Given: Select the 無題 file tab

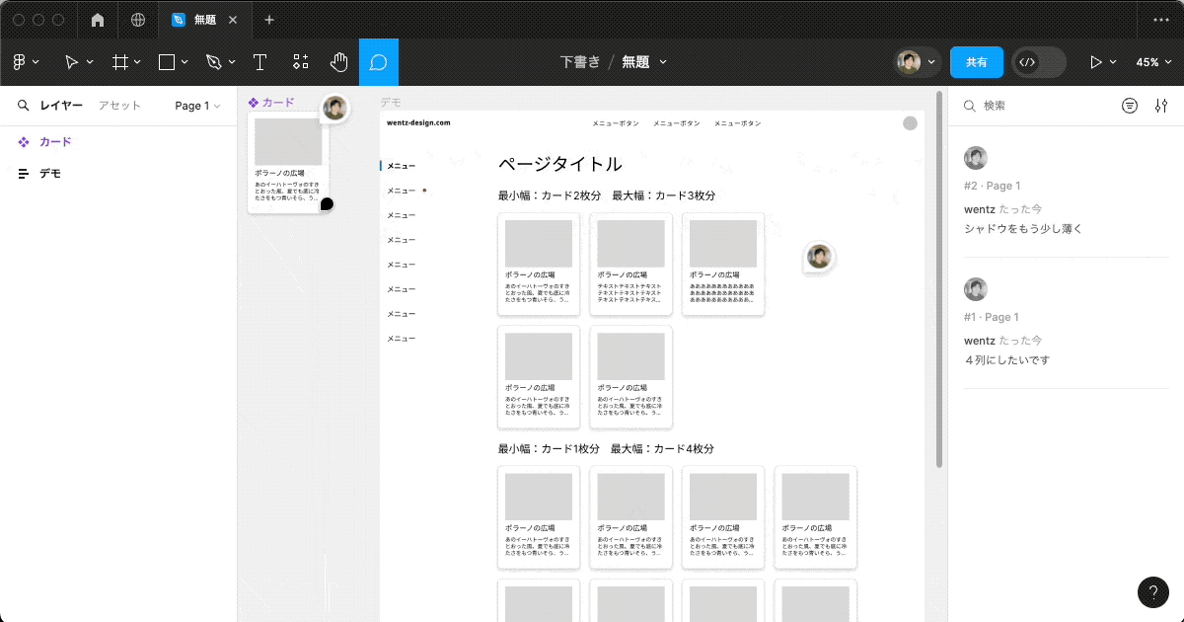Looking at the screenshot, I should tap(207, 18).
